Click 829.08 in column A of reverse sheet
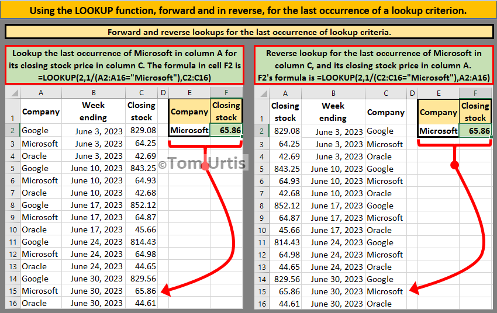 coord(285,131)
